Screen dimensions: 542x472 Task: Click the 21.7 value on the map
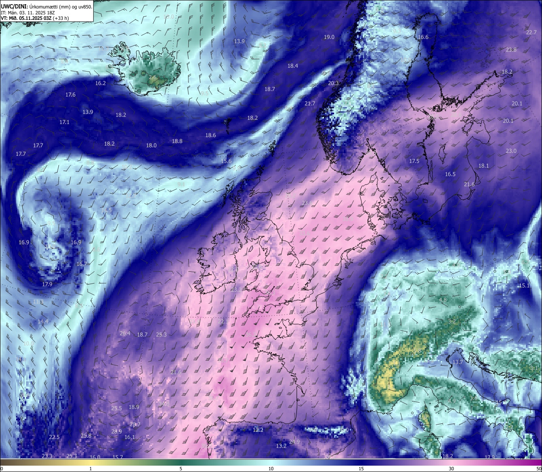(310, 104)
